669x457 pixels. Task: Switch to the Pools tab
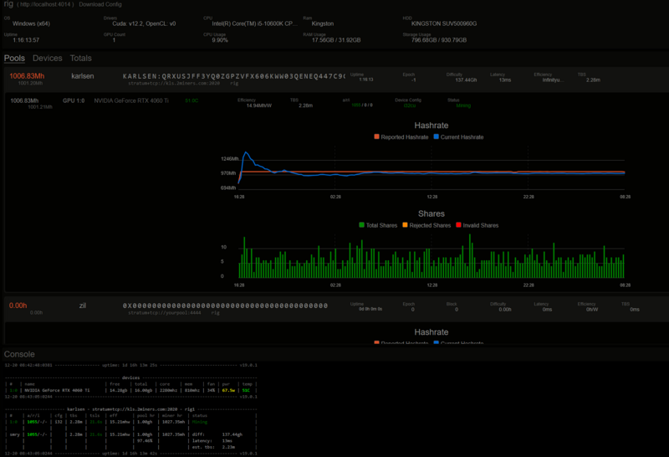tap(14, 58)
